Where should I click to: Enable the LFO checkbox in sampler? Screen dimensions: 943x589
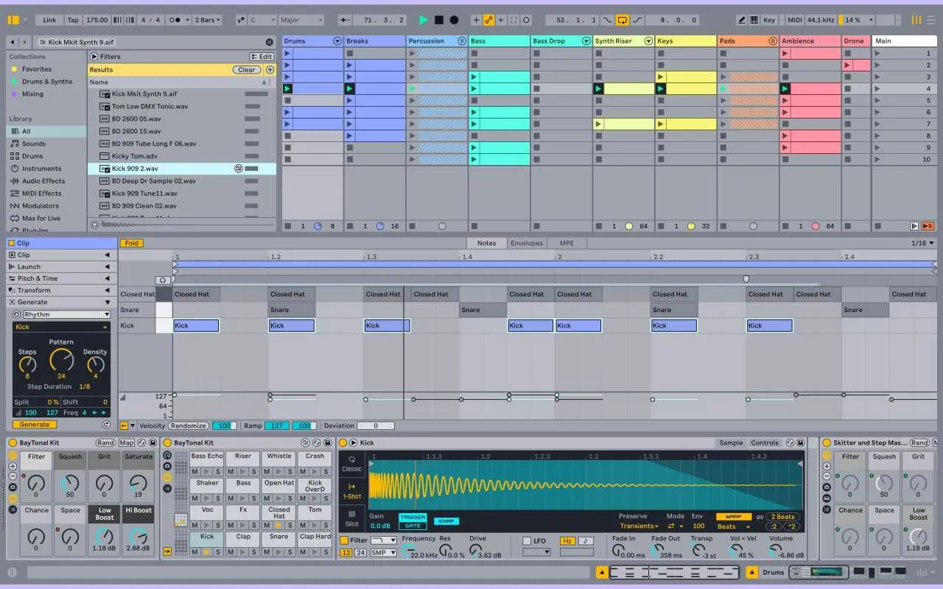527,540
